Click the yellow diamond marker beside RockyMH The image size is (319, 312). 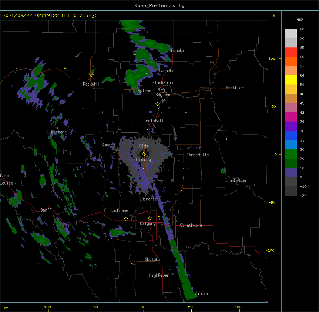(92, 76)
